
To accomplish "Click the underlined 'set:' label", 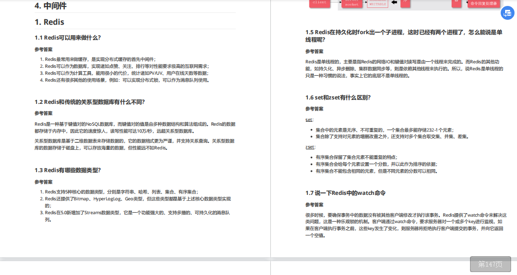I will 309,120.
